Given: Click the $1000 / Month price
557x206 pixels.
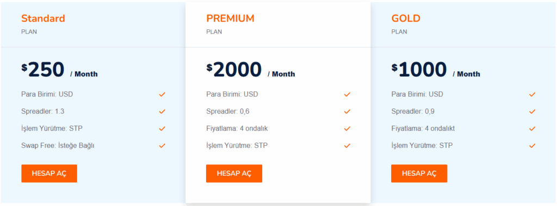Looking at the screenshot, I should pos(436,69).
